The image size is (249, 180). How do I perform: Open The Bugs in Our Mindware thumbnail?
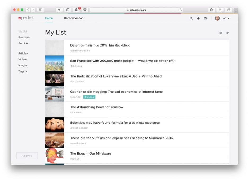[x=55, y=156]
